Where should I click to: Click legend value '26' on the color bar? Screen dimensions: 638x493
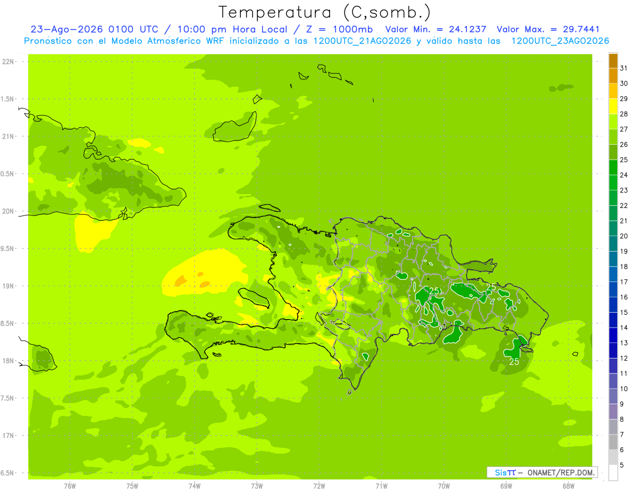(x=624, y=144)
